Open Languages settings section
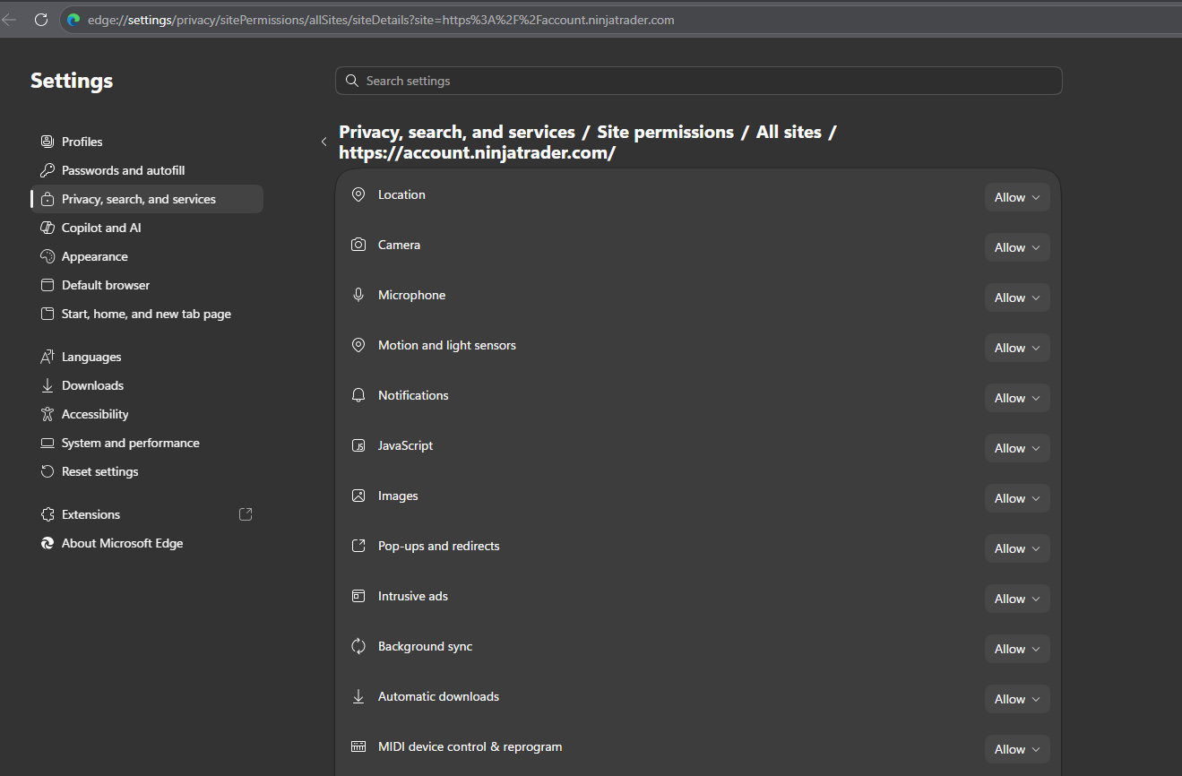1182x776 pixels. click(x=147, y=357)
